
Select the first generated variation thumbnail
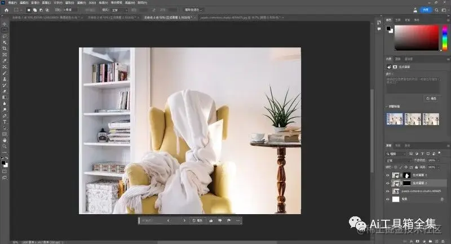(x=394, y=119)
